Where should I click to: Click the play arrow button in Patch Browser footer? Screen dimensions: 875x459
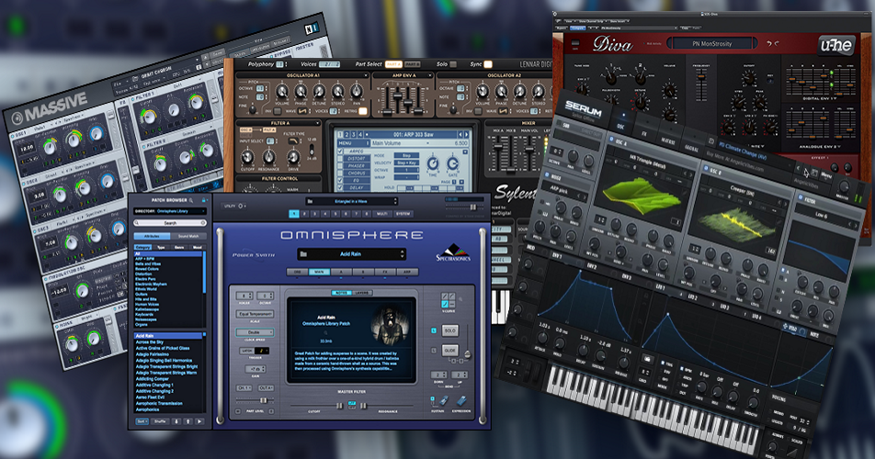point(199,421)
